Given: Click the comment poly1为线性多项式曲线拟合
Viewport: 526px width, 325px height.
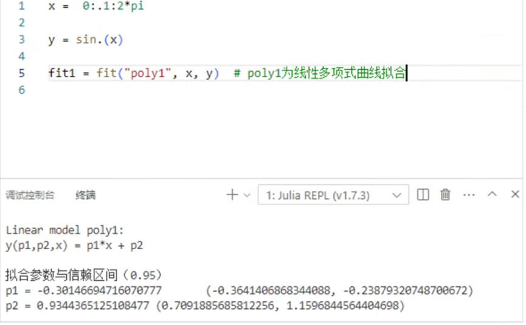Looking at the screenshot, I should tap(320, 73).
